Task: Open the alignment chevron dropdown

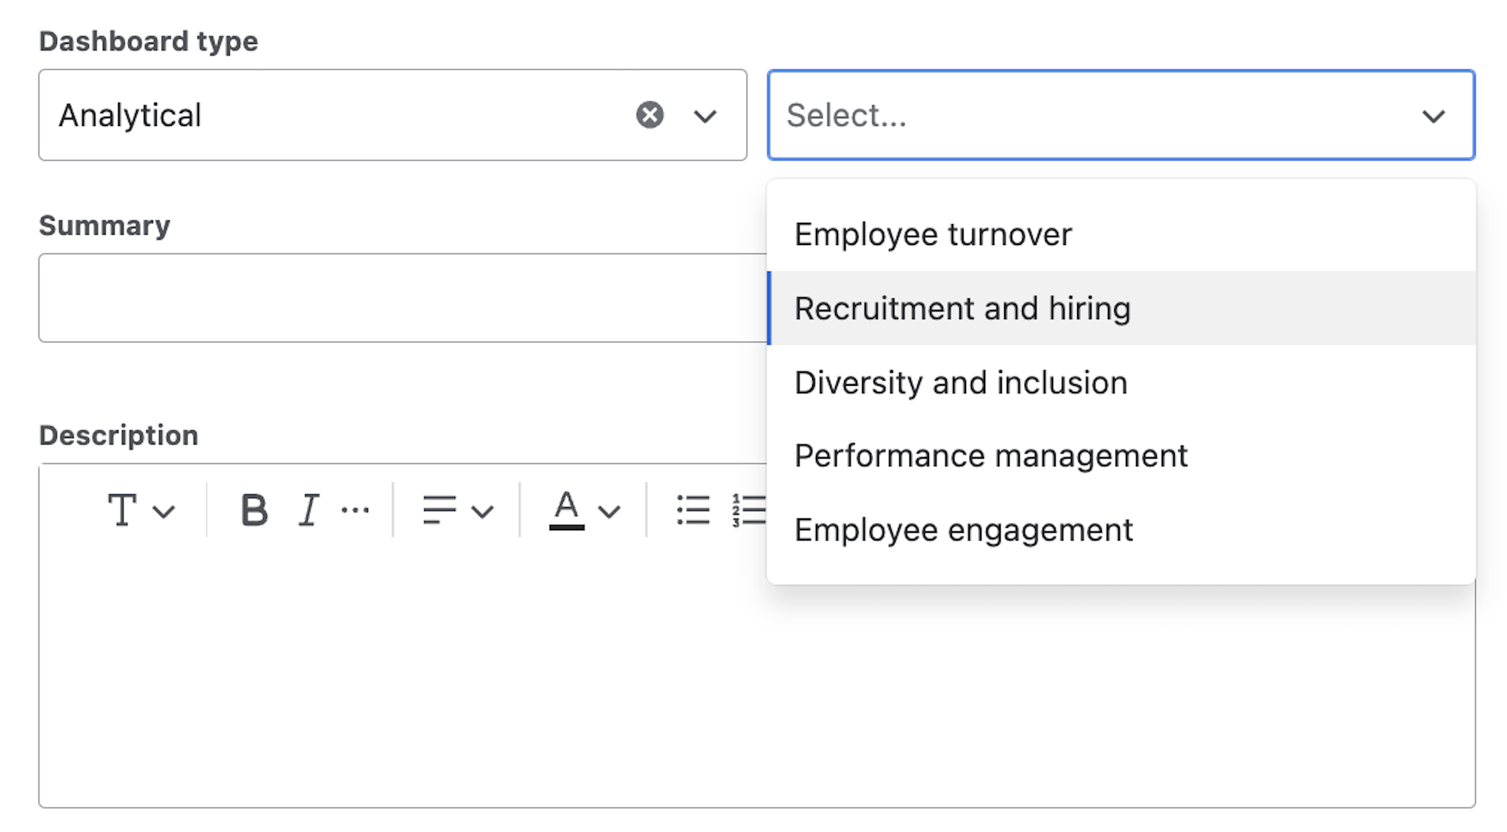Action: pos(482,511)
